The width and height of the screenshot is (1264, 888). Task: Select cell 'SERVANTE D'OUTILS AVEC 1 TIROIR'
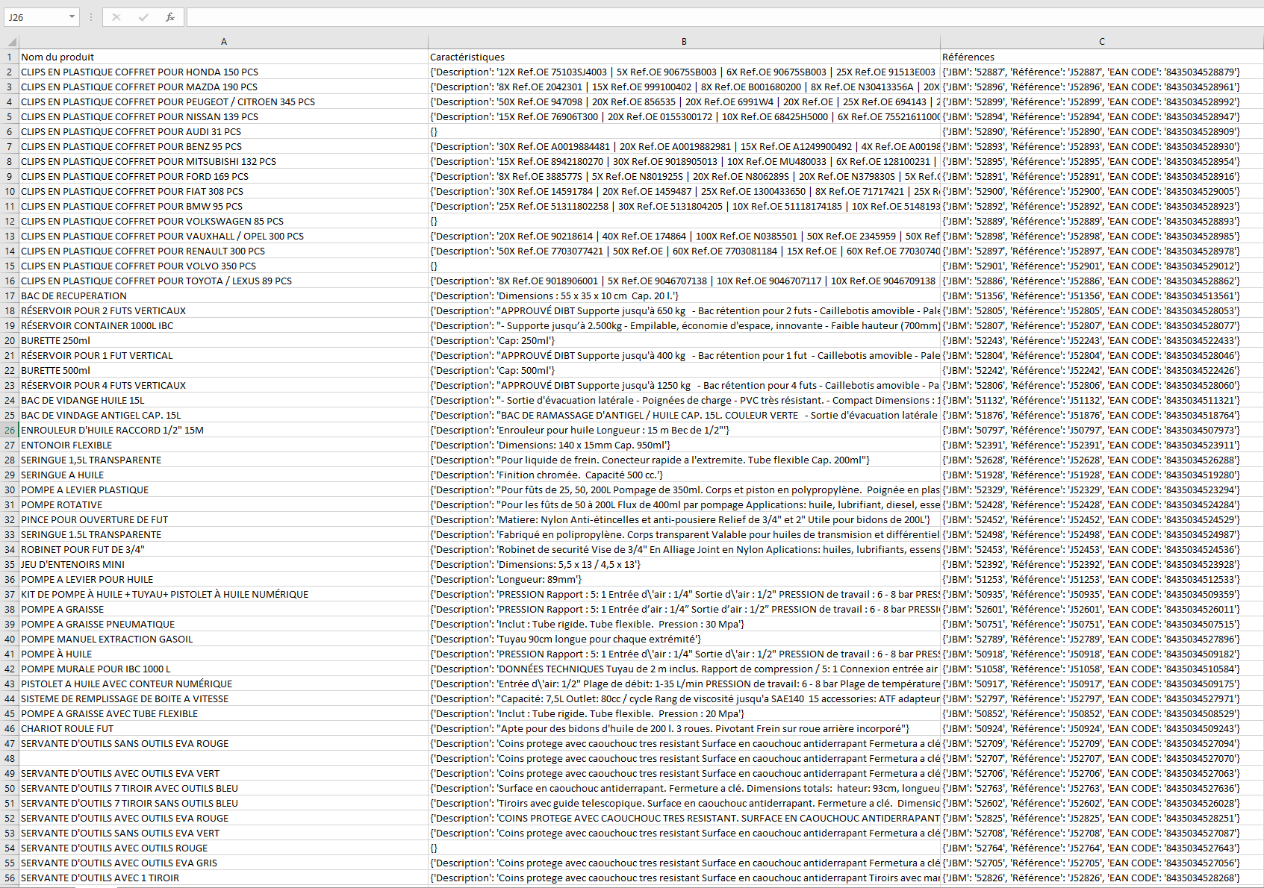[x=224, y=878]
